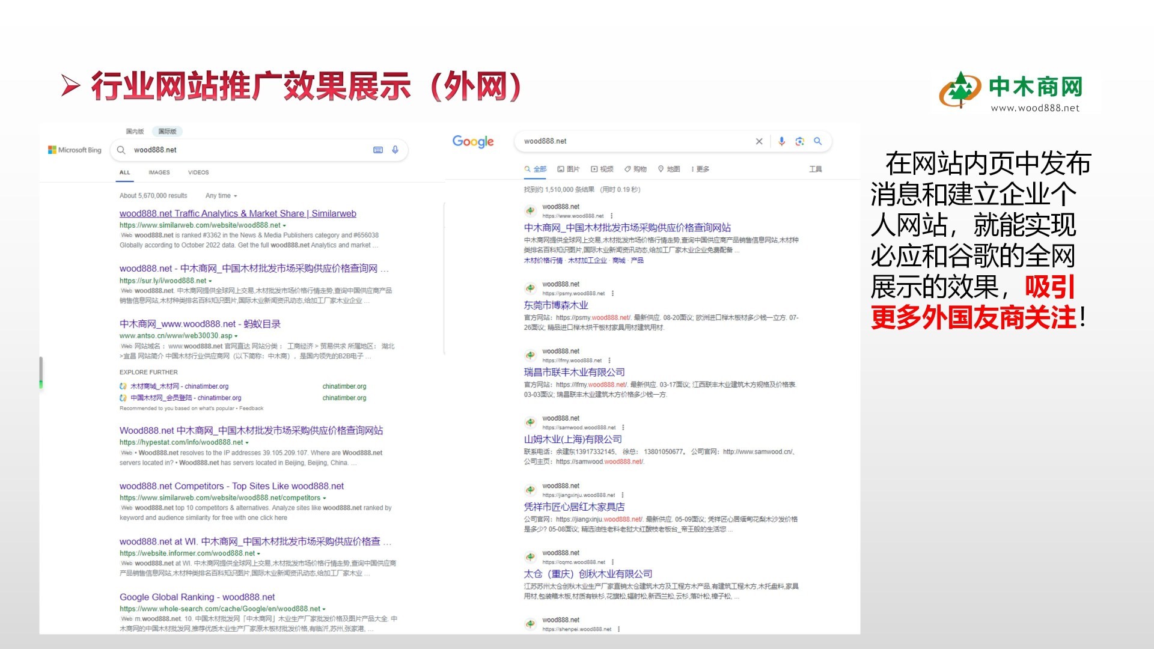
Task: Open 东莞市博森木业 Google result
Action: [x=556, y=305]
